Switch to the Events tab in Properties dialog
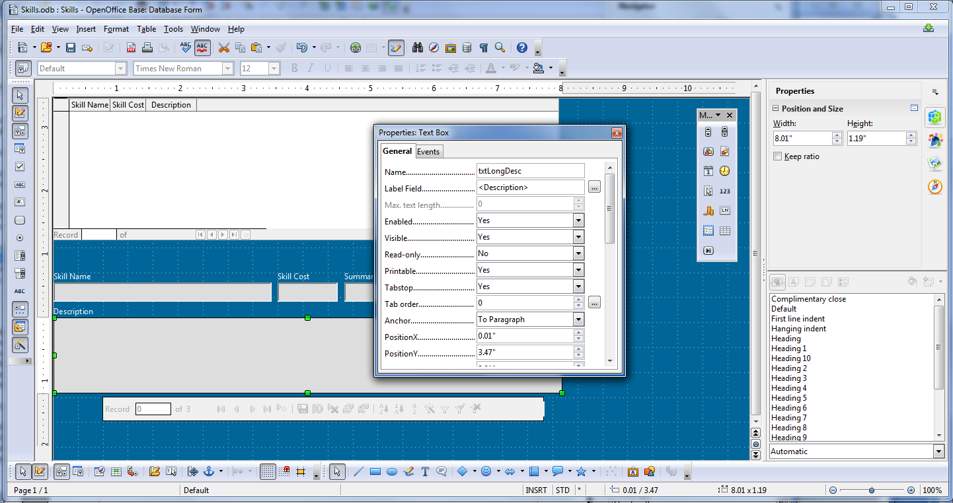953x503 pixels. pos(428,151)
